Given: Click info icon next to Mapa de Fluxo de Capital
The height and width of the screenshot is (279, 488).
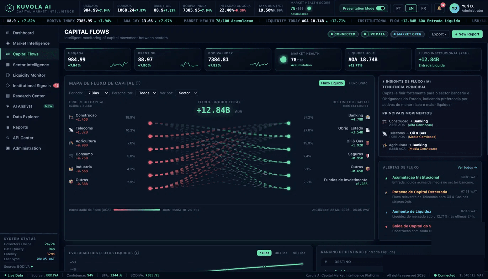Looking at the screenshot, I should point(138,83).
